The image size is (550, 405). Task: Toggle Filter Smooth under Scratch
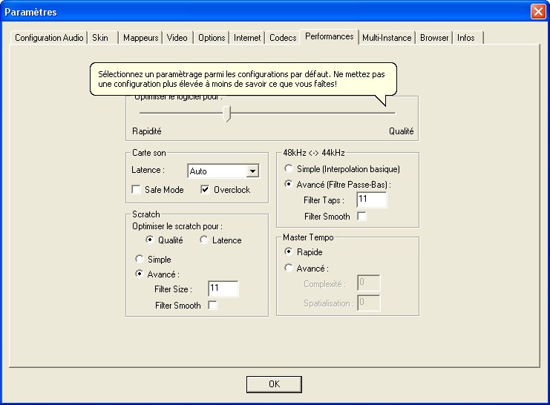[213, 306]
